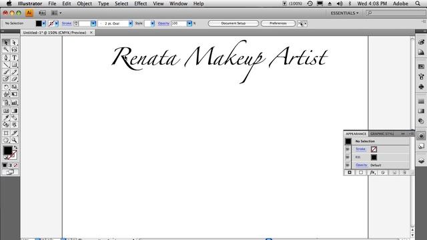427x240 pixels.
Task: Open the Style dropdown
Action: [152, 23]
